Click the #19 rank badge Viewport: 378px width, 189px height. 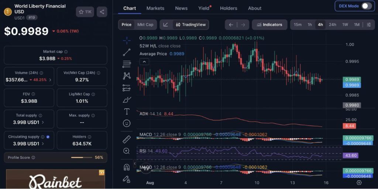pos(32,18)
